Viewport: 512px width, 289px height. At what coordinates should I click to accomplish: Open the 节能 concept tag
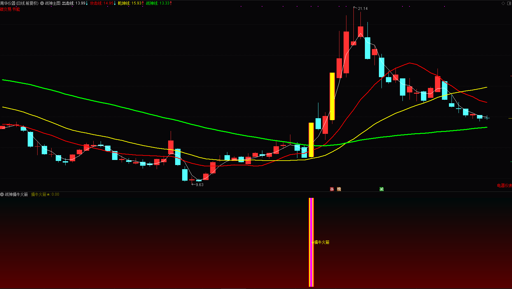pos(16,9)
